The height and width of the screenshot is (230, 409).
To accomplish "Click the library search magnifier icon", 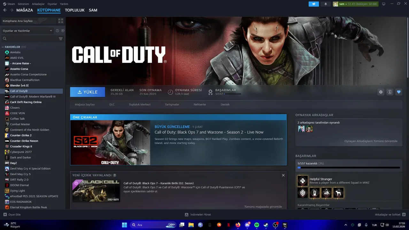I will click(x=5, y=39).
